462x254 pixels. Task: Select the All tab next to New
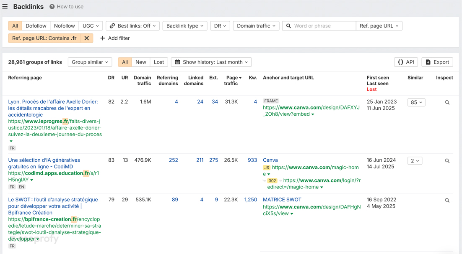point(125,62)
